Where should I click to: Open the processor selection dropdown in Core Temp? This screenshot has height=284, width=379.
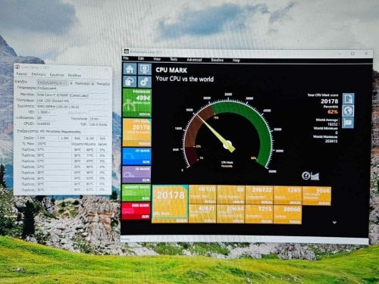click(x=52, y=83)
